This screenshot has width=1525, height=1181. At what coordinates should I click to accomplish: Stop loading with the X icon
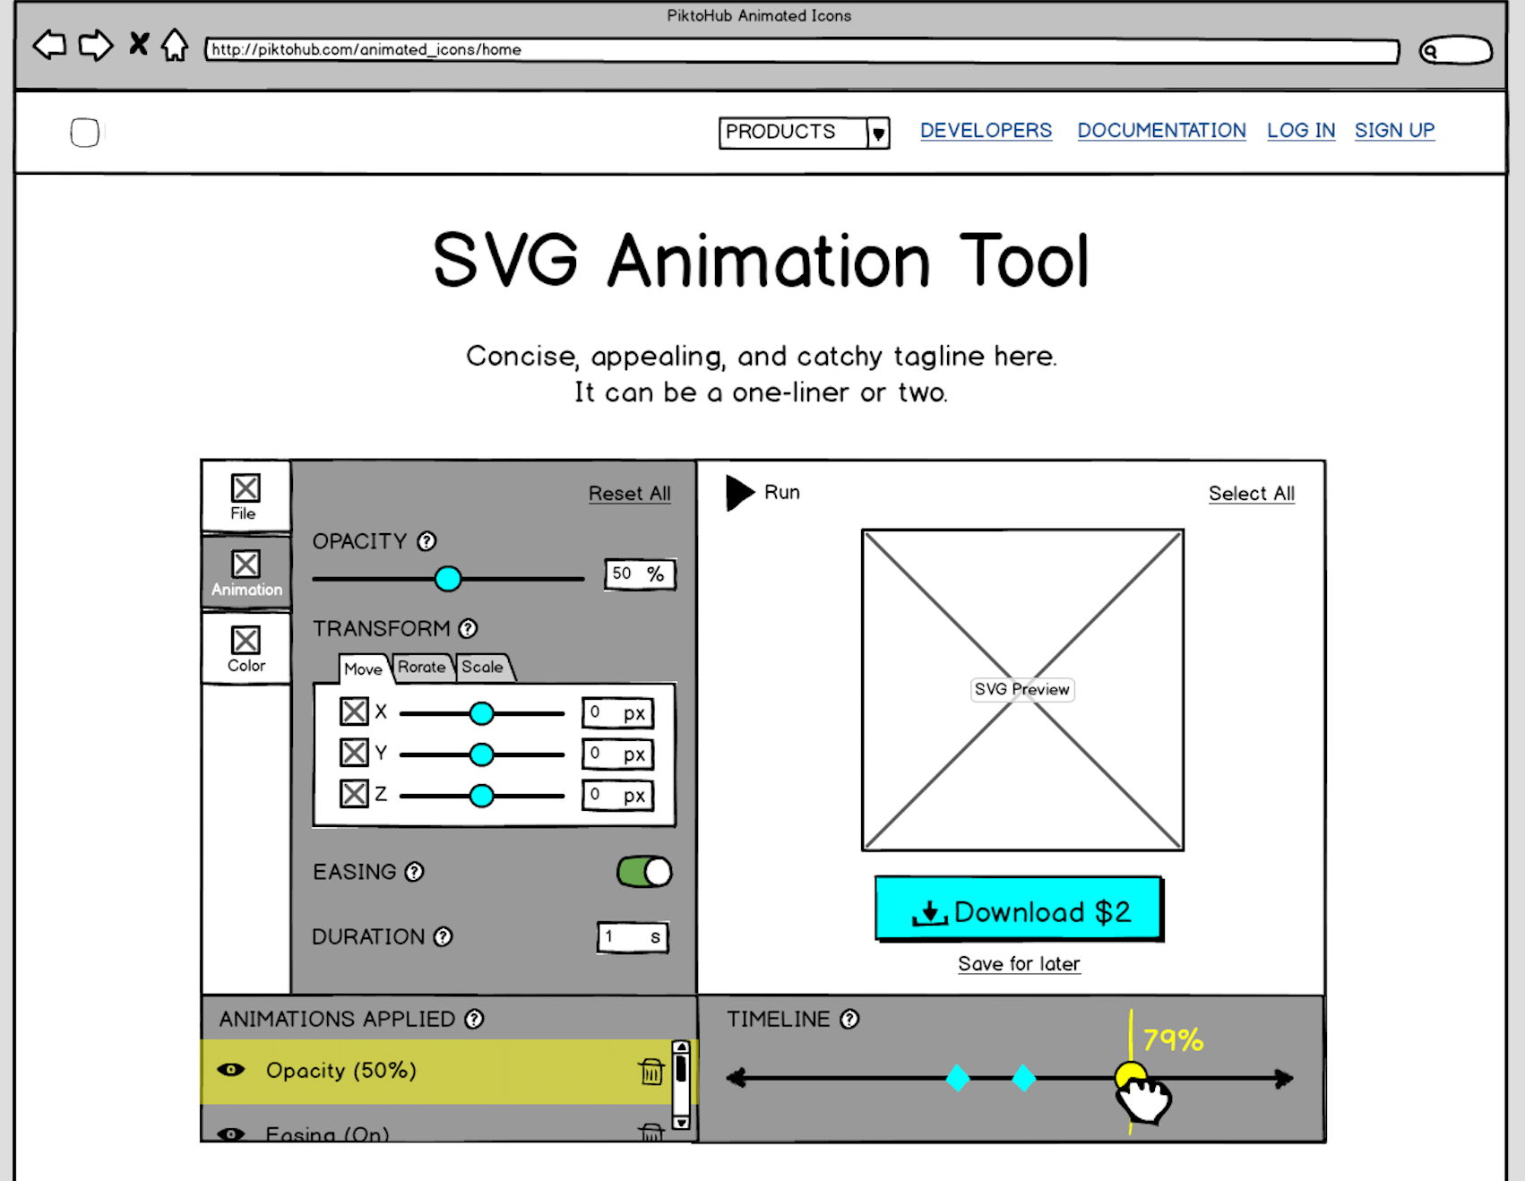tap(139, 44)
